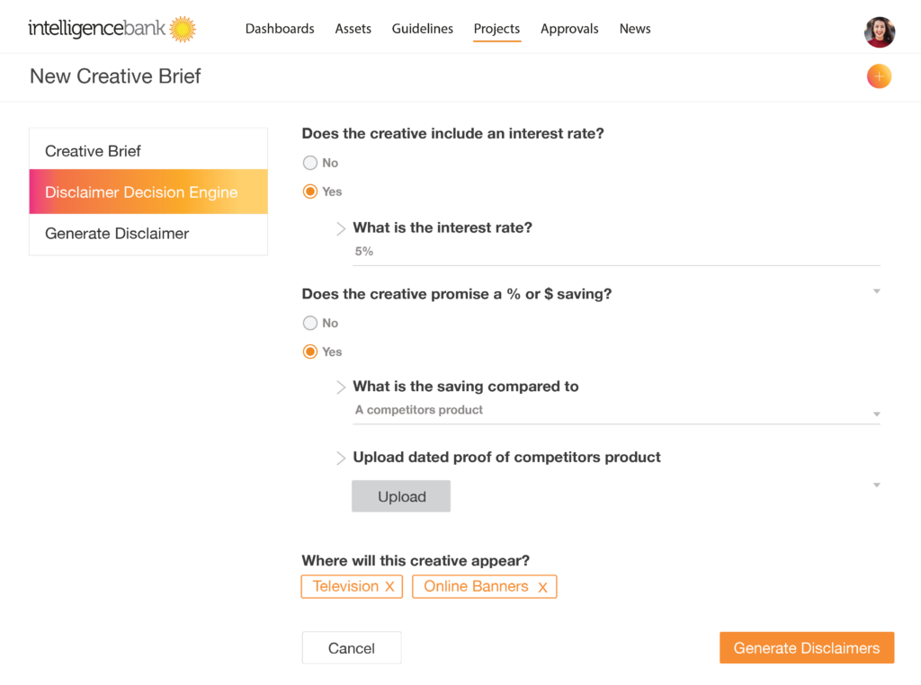
Task: Click the Cancel button
Action: (351, 647)
